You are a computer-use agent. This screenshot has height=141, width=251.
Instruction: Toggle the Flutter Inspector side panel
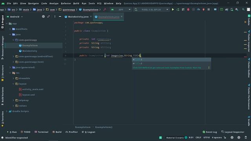pos(249,41)
